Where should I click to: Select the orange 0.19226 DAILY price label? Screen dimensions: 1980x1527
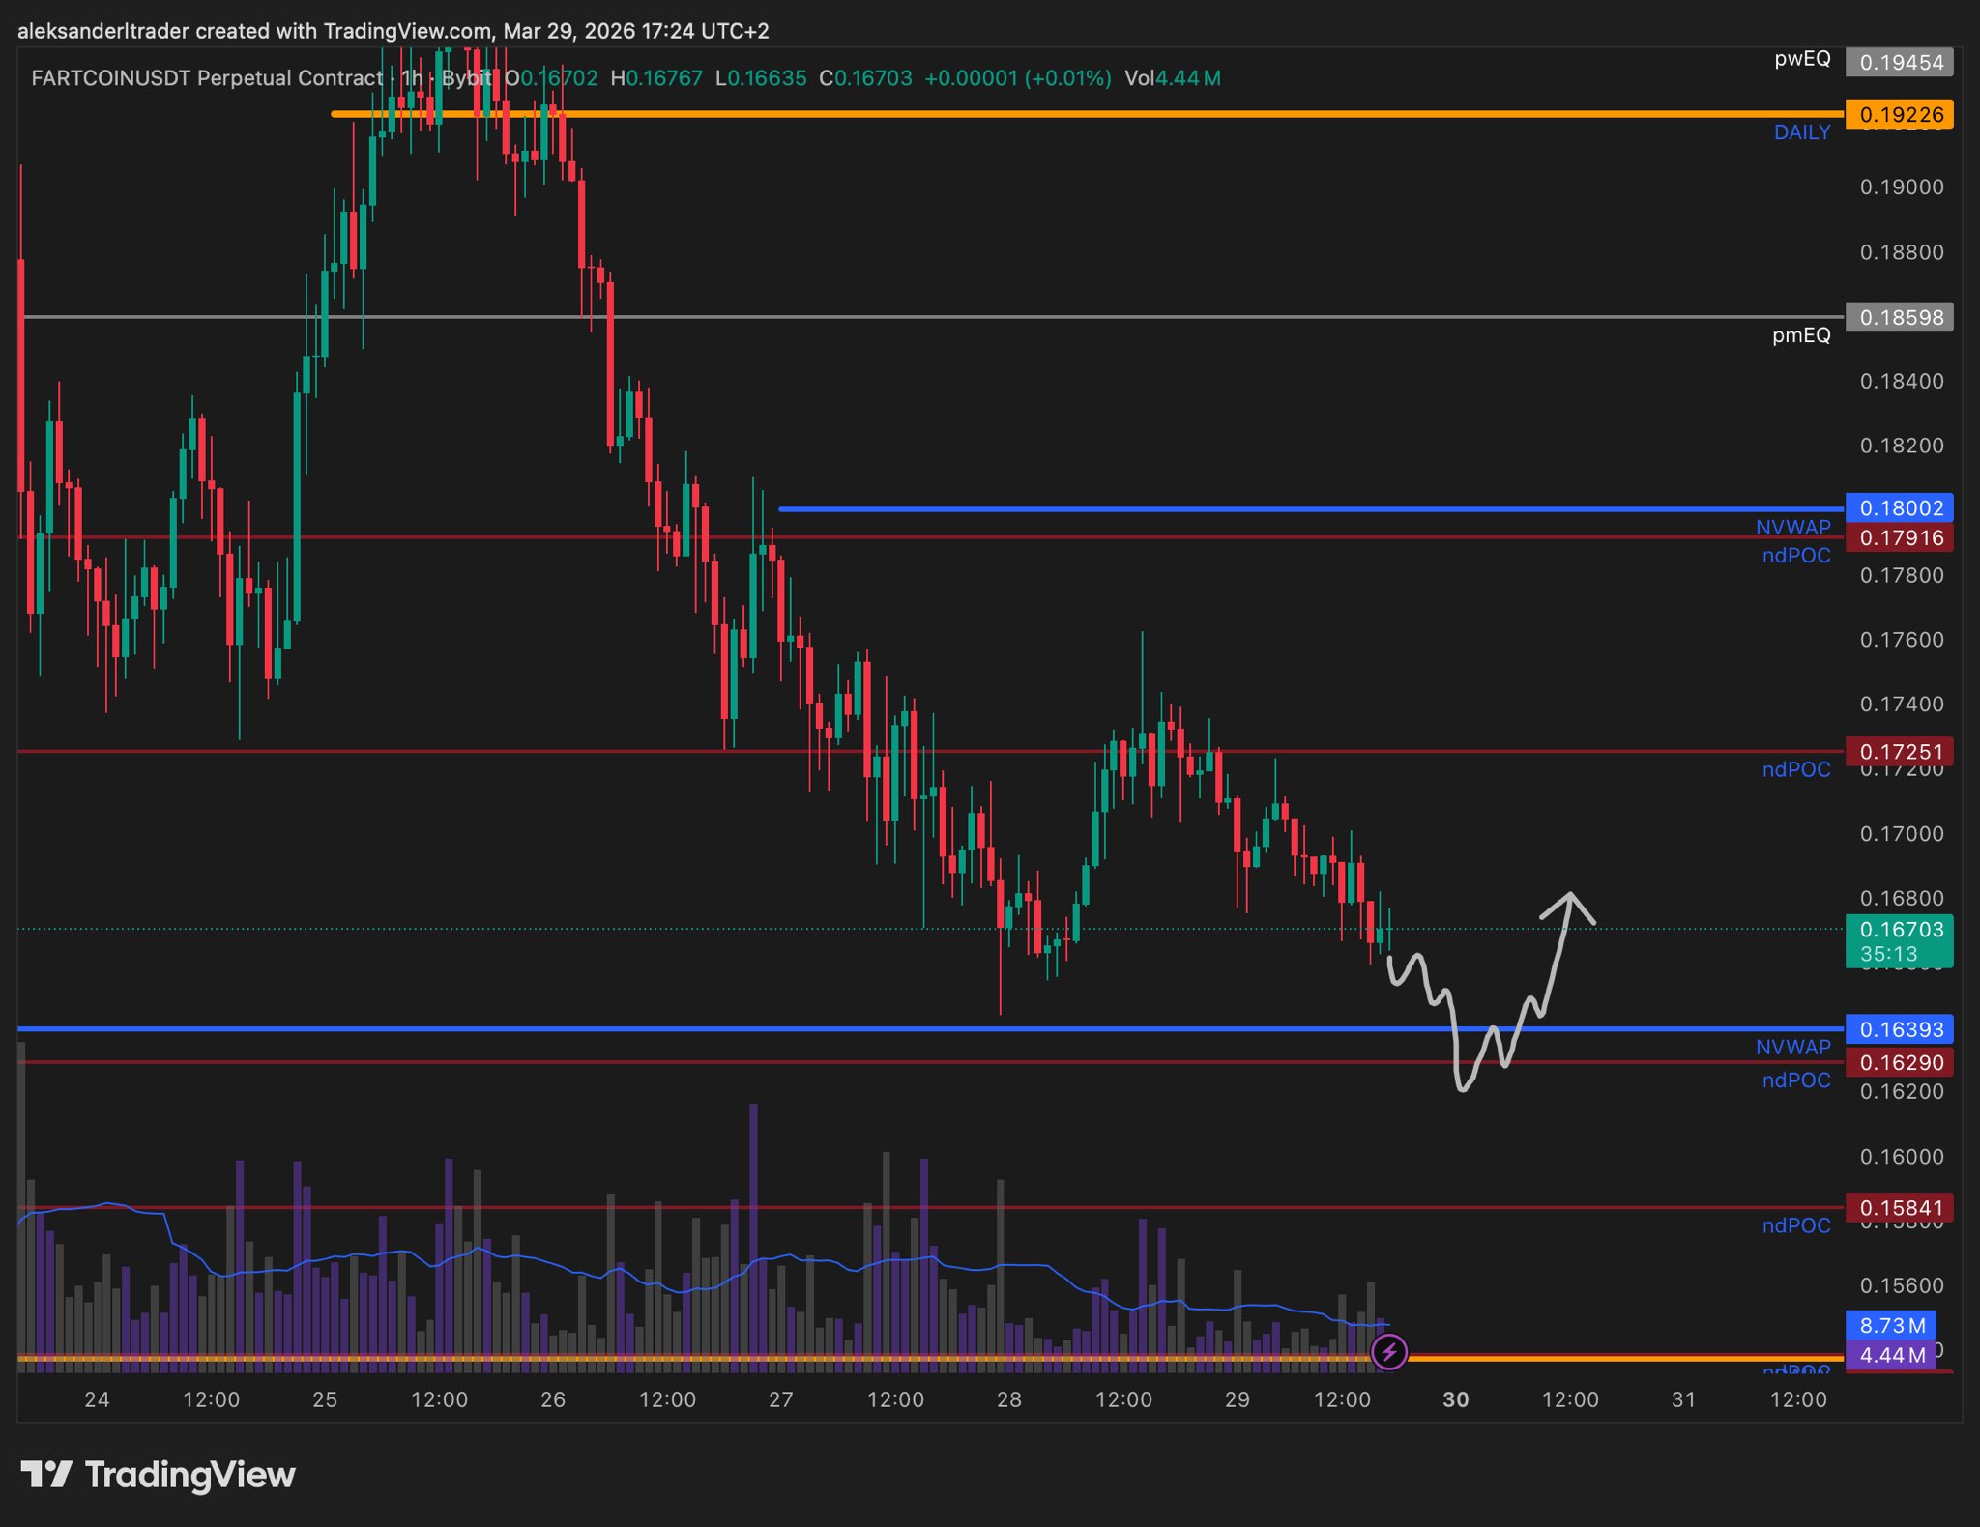(x=1899, y=114)
